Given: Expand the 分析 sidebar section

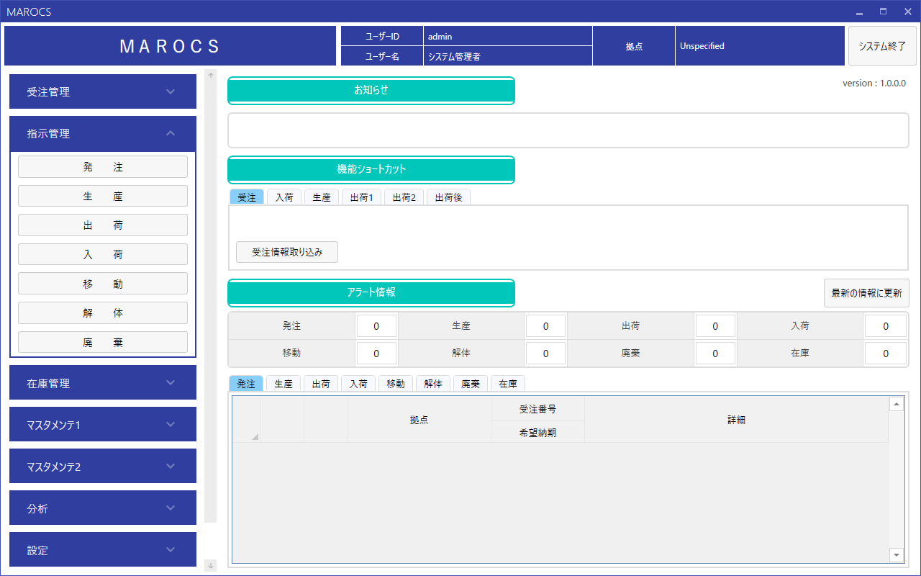Looking at the screenshot, I should tap(103, 508).
